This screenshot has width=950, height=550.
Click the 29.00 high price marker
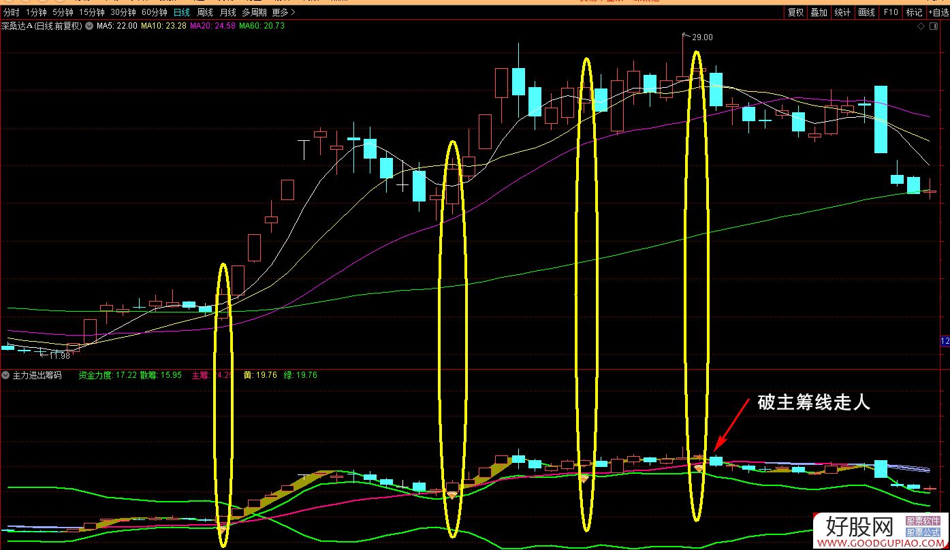click(702, 37)
